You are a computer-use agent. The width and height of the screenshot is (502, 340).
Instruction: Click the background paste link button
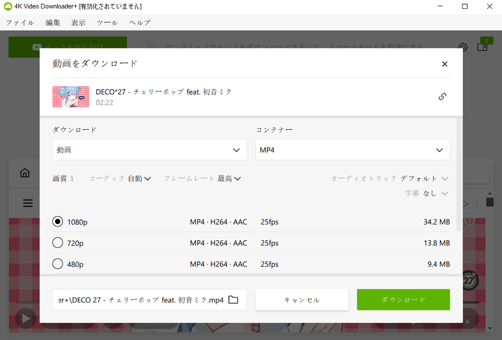(68, 47)
